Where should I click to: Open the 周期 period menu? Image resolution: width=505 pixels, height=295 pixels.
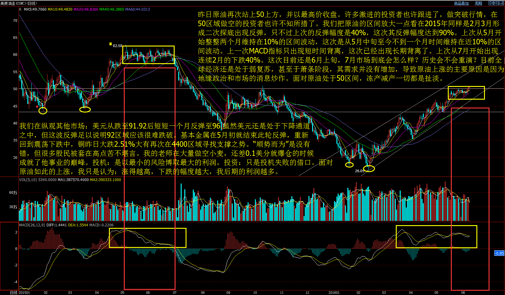pyautogui.click(x=479, y=3)
